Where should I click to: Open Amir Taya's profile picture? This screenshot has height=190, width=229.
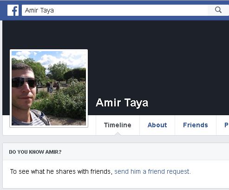click(x=49, y=88)
